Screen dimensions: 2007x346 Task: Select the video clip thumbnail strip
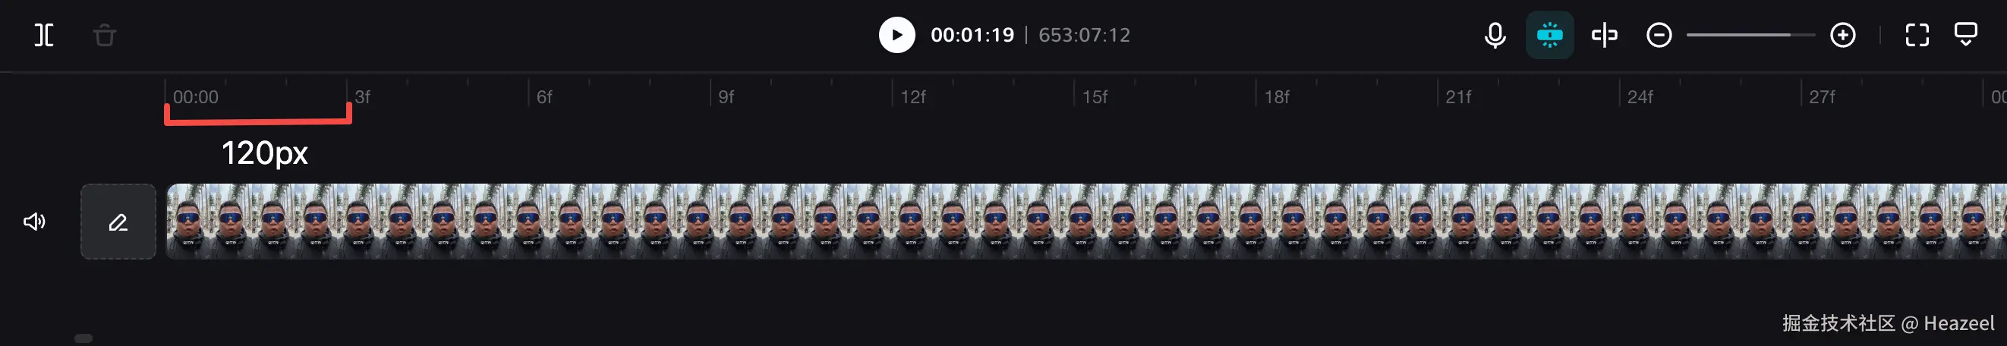point(1086,222)
